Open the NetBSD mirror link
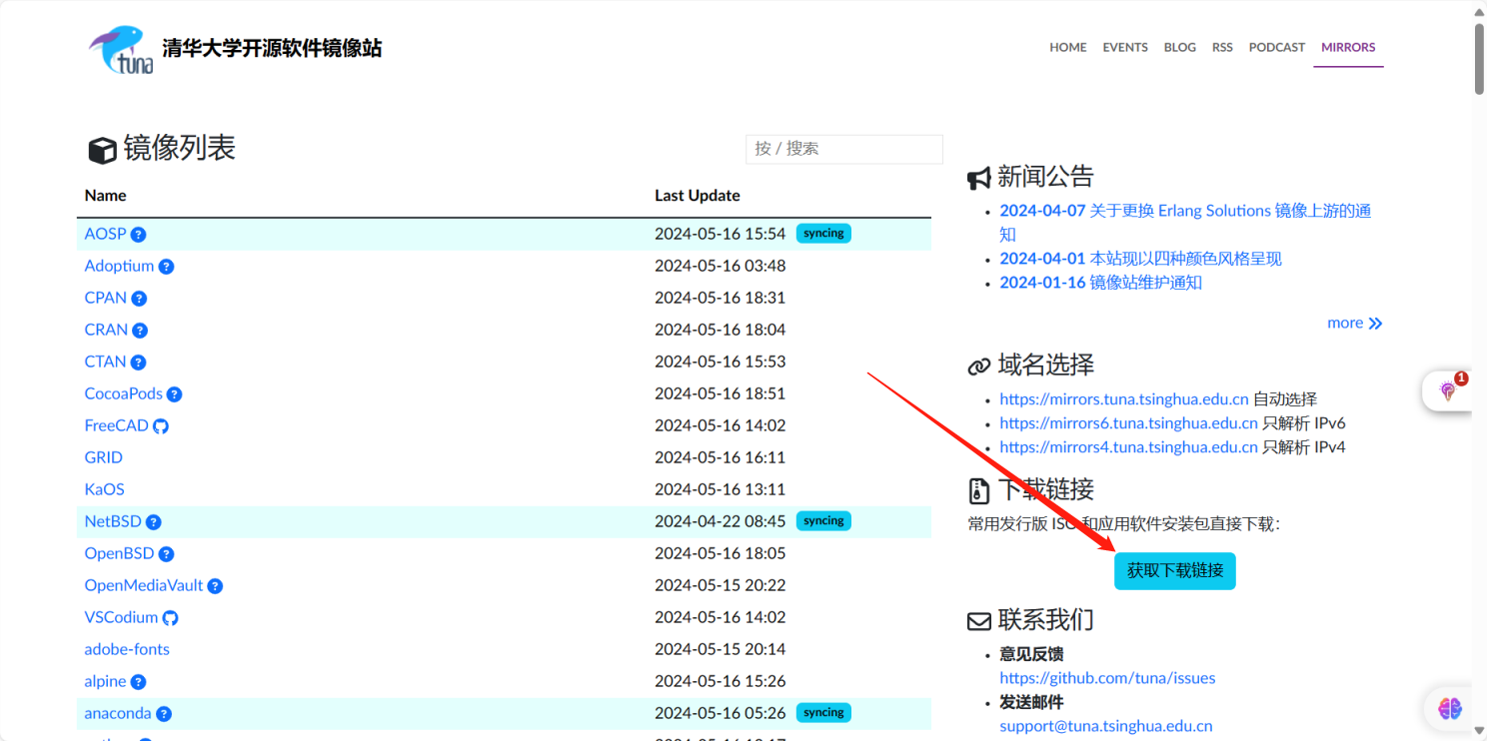1487x741 pixels. (113, 521)
